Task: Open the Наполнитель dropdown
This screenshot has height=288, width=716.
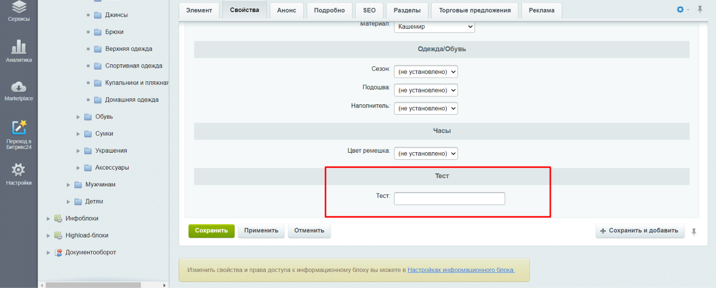Action: click(x=426, y=108)
